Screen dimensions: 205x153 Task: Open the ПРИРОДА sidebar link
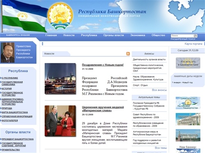pos(7,108)
